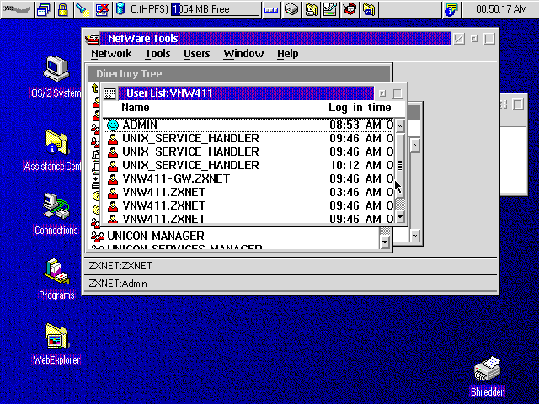Viewport: 539px width, 404px height.
Task: Click the User List scrollbar up arrow
Action: (x=399, y=126)
